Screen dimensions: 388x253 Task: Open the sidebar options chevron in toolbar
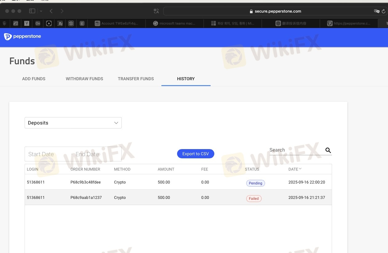[x=41, y=11]
